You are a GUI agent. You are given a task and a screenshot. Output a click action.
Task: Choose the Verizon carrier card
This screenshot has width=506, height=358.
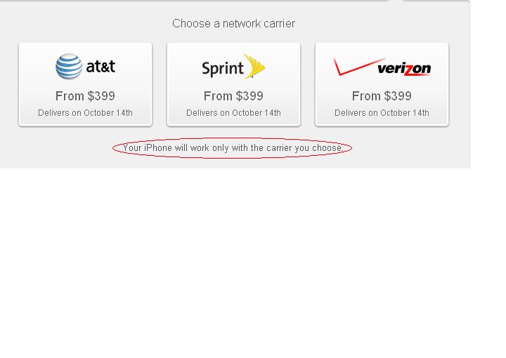click(382, 84)
